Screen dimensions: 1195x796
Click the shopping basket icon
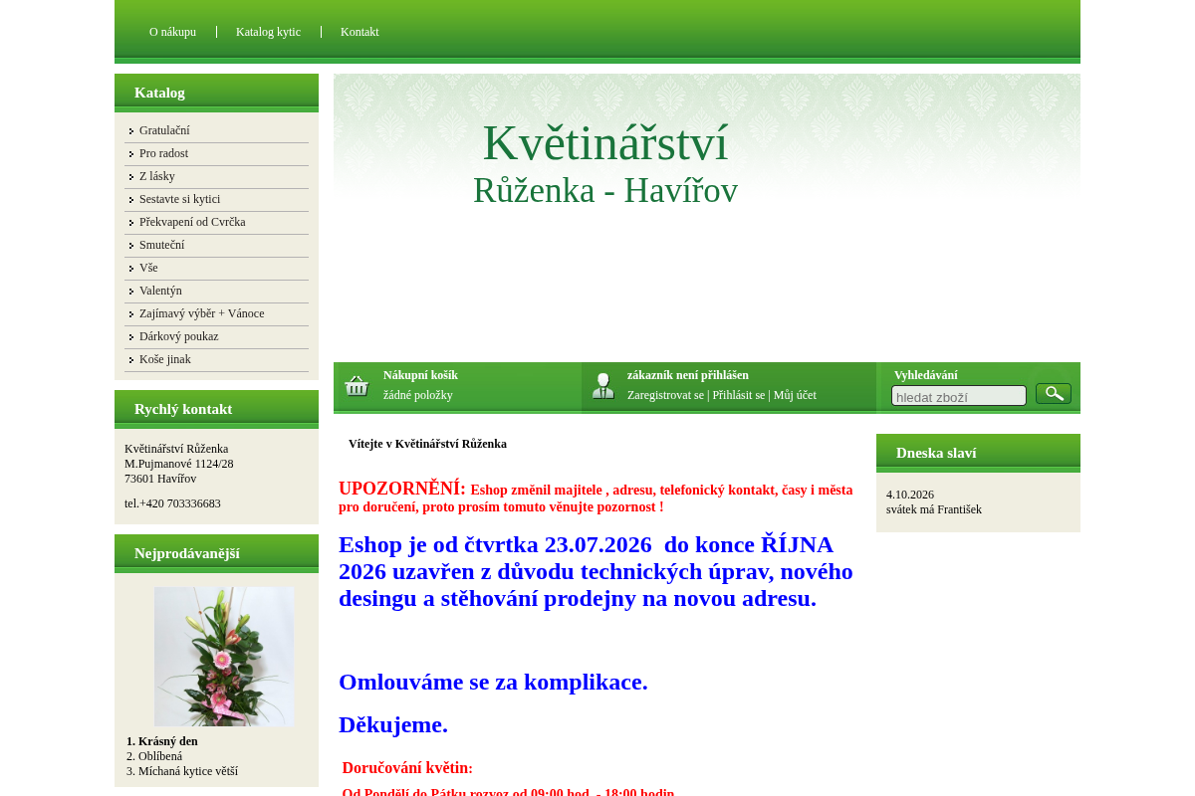click(357, 386)
